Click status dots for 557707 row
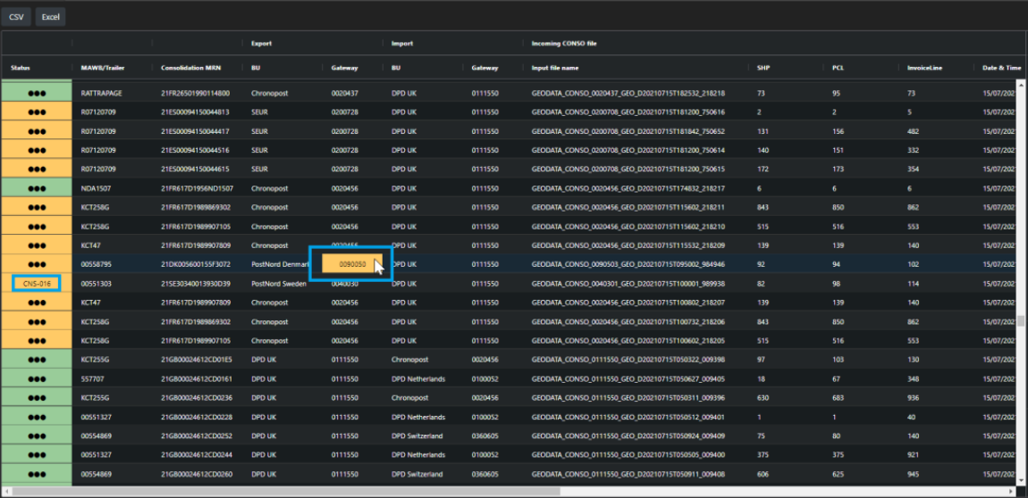This screenshot has height=498, width=1028. [x=37, y=378]
